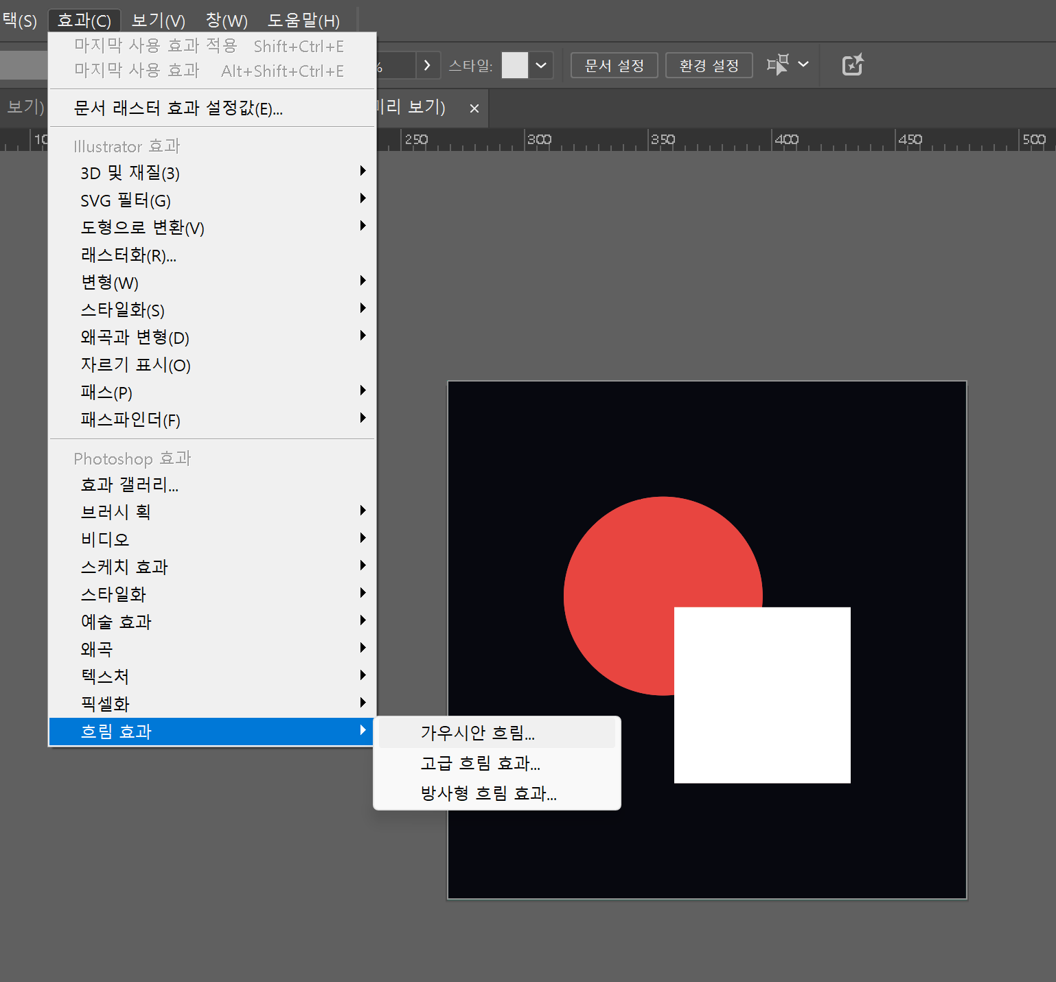Expand the 왜곡과 변형(D) submenu
This screenshot has height=982, width=1056.
(212, 338)
